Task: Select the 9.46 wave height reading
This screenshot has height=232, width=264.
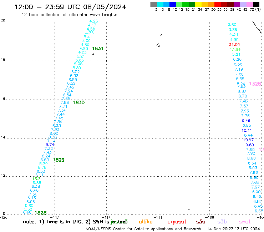Action: pyautogui.click(x=246, y=121)
